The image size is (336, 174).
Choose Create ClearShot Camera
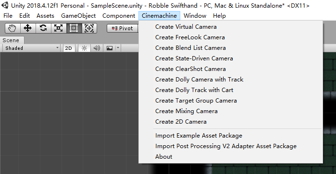231,69
